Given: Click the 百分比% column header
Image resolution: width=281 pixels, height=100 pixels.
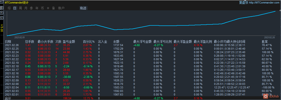Looking at the screenshot, I should click(89, 42).
